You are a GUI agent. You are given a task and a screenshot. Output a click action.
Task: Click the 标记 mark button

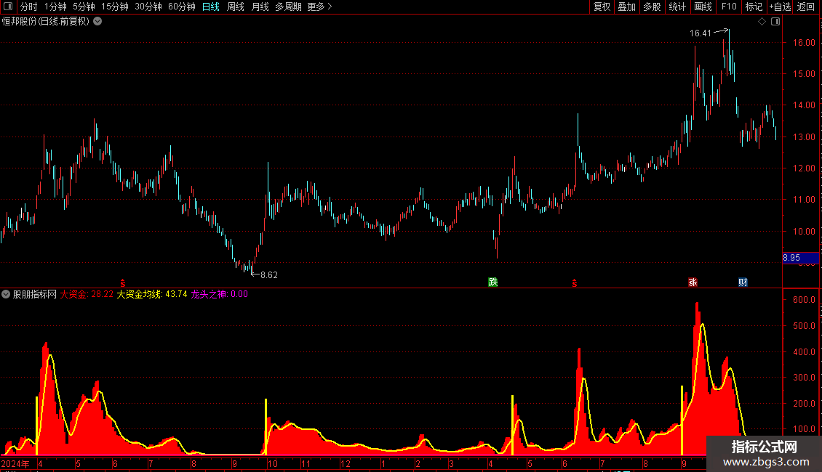(754, 7)
